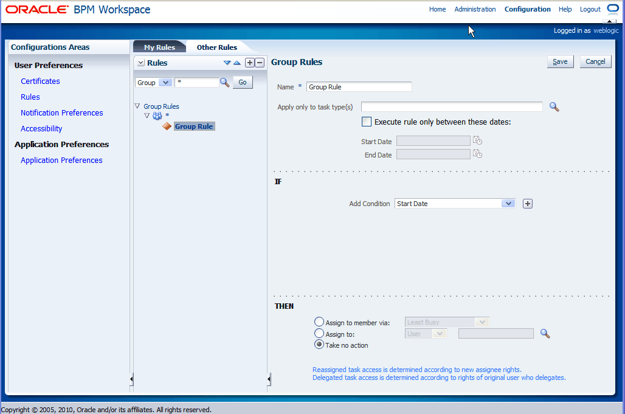Click the rule Name input field
Image resolution: width=625 pixels, height=414 pixels.
coord(359,87)
